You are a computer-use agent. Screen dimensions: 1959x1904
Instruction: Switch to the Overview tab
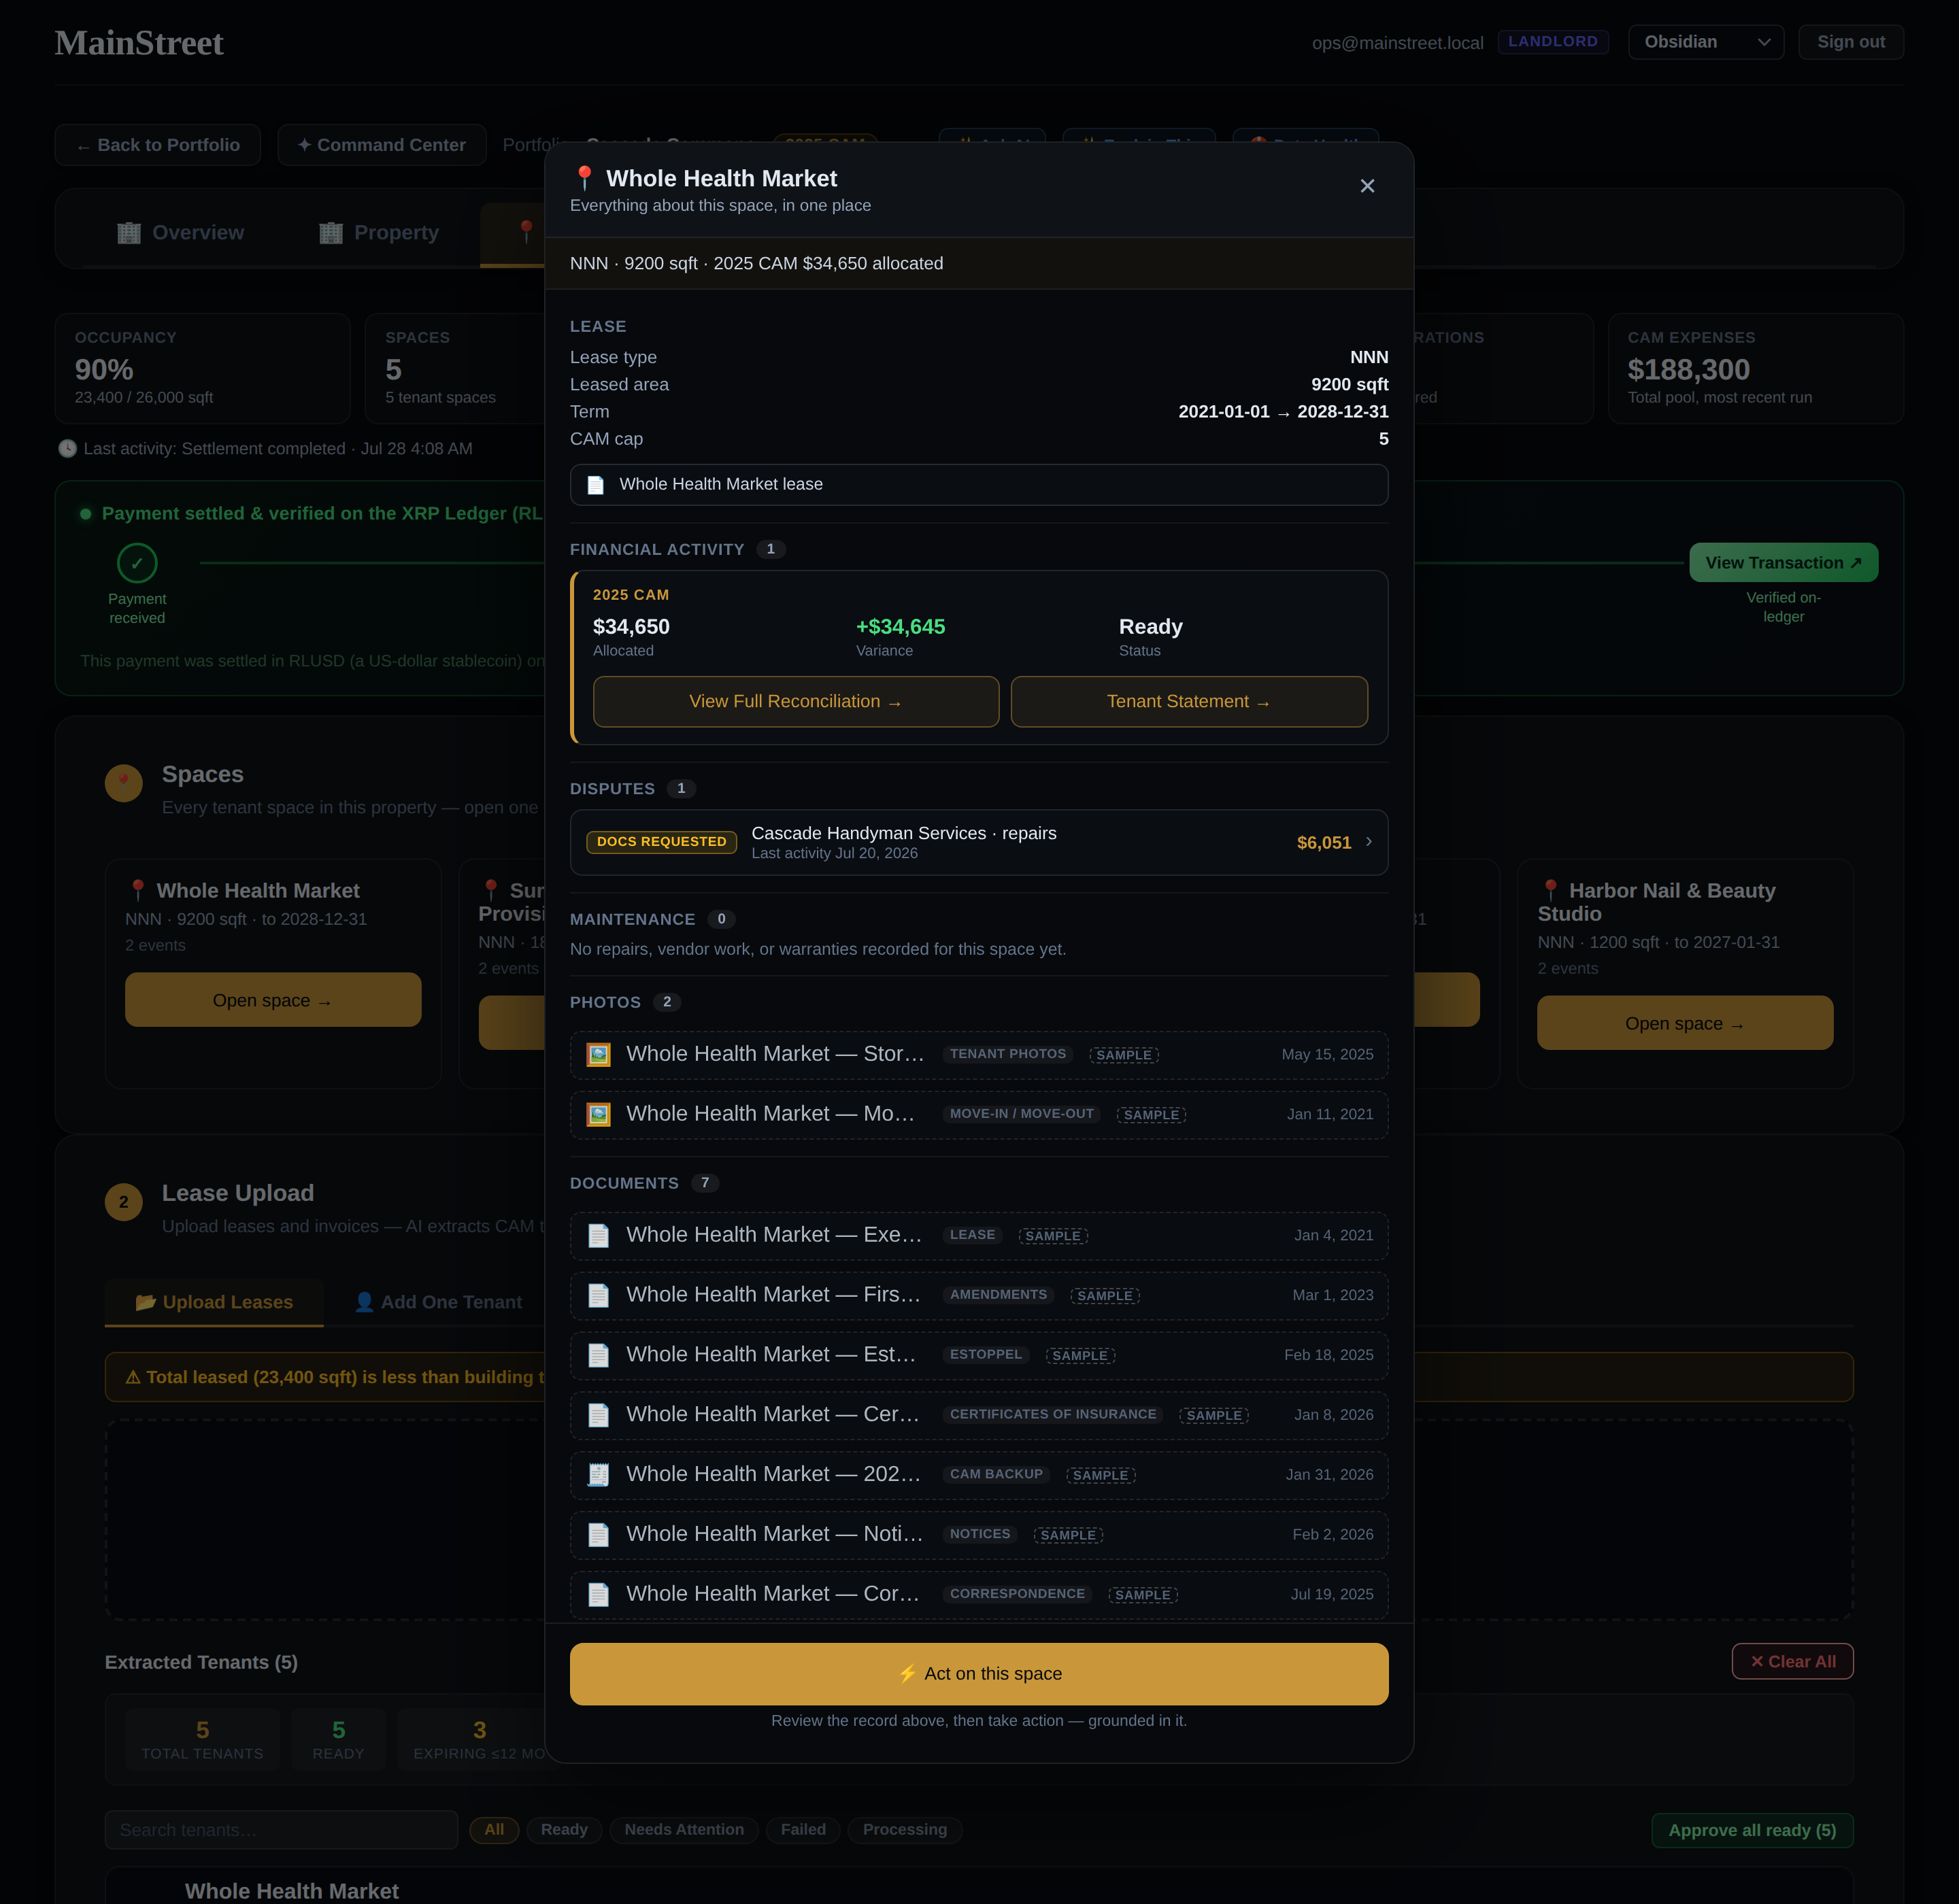click(181, 233)
